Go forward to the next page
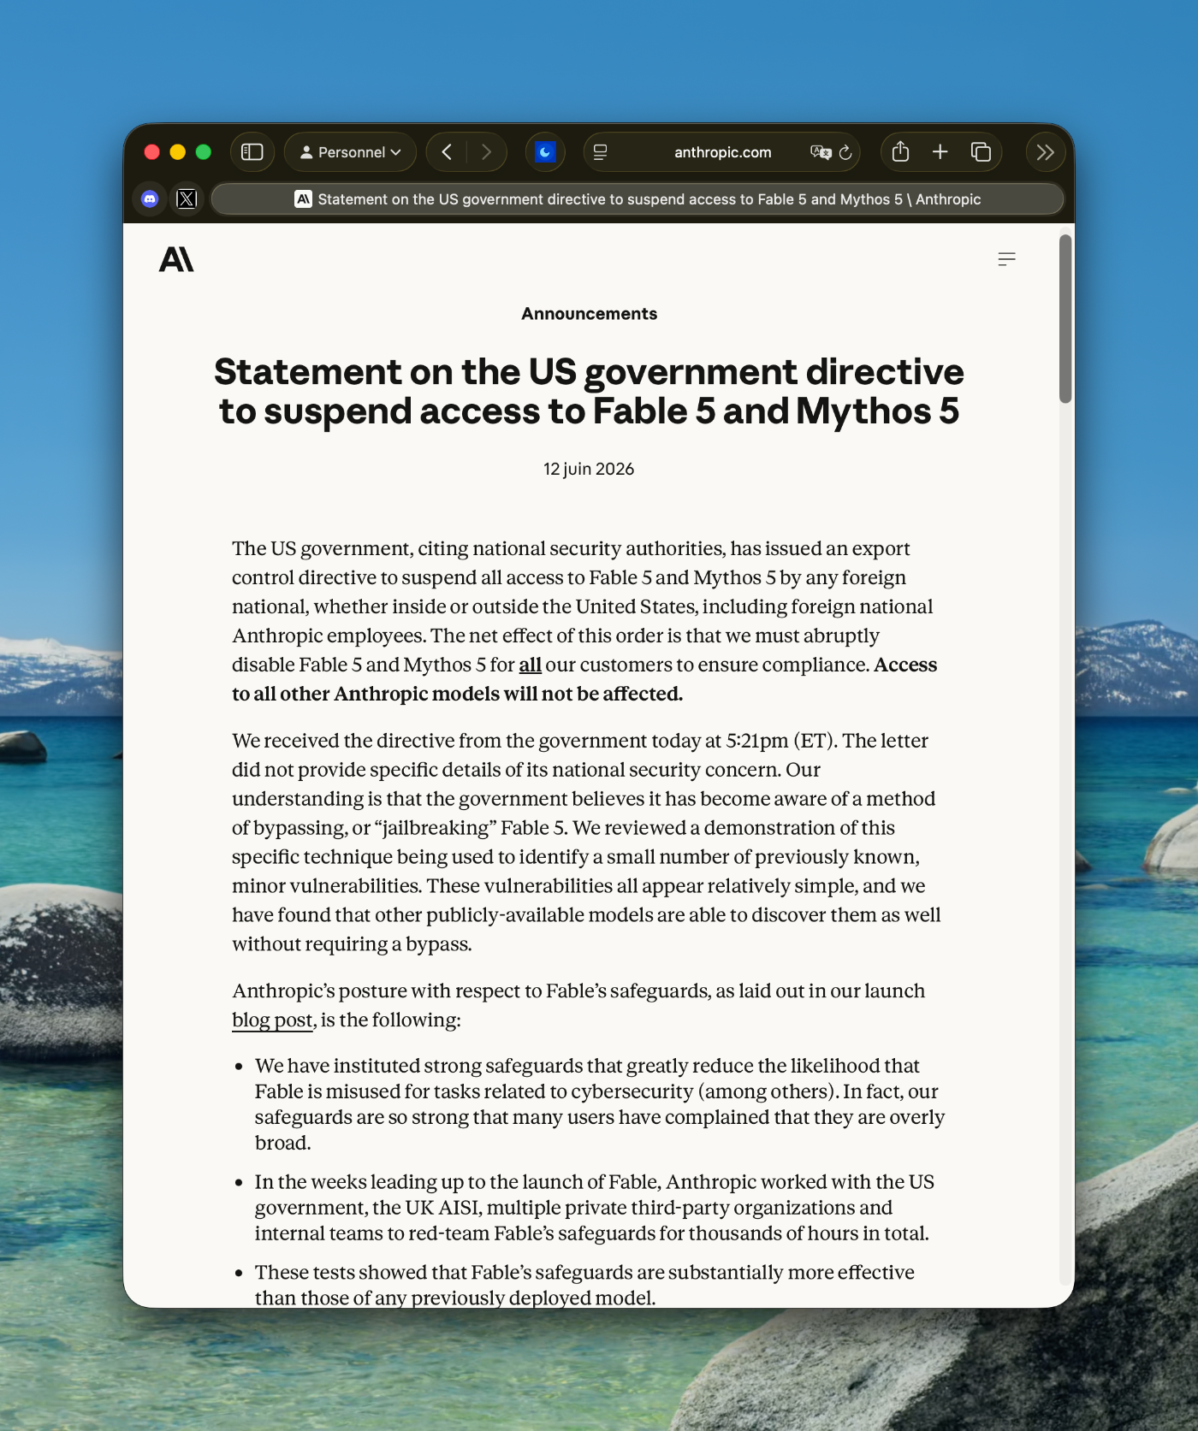 [x=487, y=152]
